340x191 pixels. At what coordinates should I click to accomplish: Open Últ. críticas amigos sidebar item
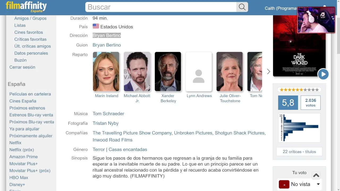tap(32, 46)
